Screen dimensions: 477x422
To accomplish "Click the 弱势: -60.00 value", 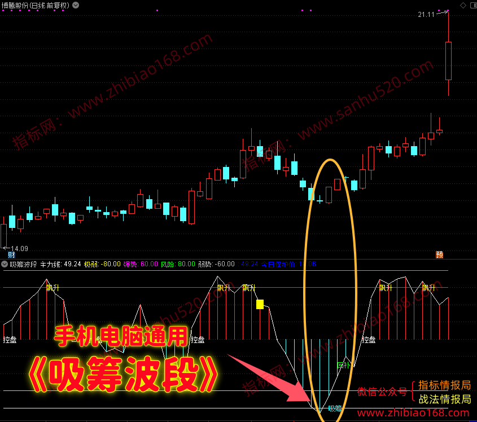I will 216,264.
